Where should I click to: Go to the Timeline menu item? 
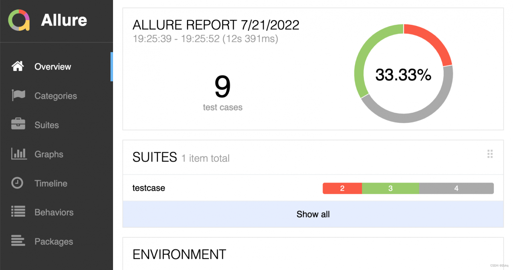click(x=51, y=183)
